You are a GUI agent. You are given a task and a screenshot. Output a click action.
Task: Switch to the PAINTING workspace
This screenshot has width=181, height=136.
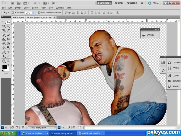(132, 3)
